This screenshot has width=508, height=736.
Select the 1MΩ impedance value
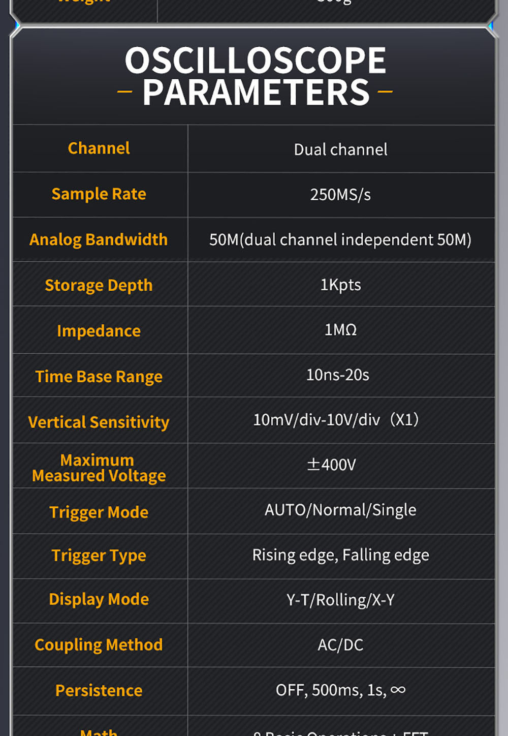coord(340,330)
